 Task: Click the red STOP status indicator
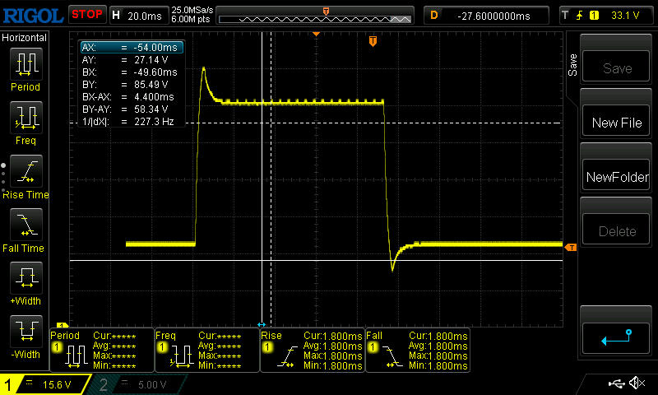(x=87, y=15)
